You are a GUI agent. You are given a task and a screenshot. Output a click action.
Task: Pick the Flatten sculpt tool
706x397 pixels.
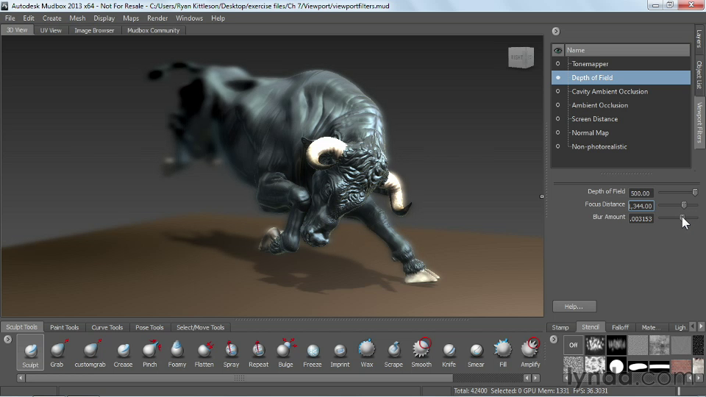pos(204,351)
